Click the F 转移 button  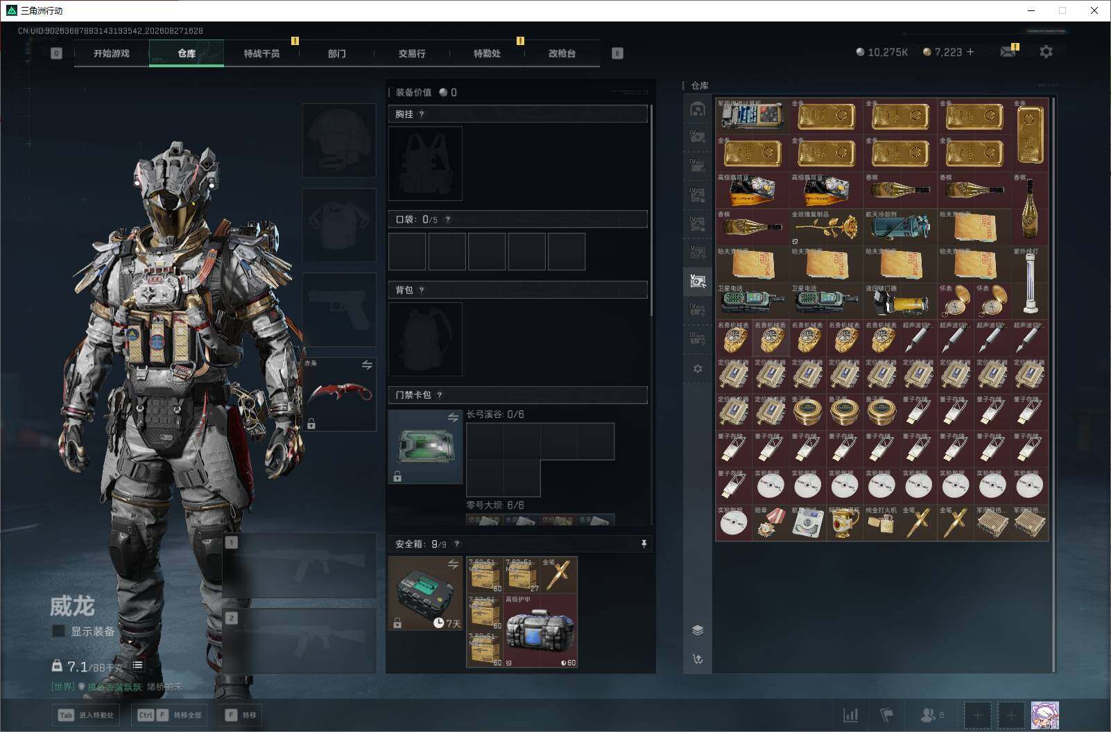click(241, 715)
